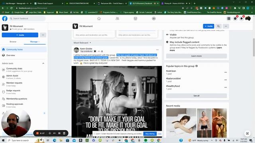This screenshot has height=143, width=255.
Task: Click the info icon beside Popular topics
Action: point(196,66)
